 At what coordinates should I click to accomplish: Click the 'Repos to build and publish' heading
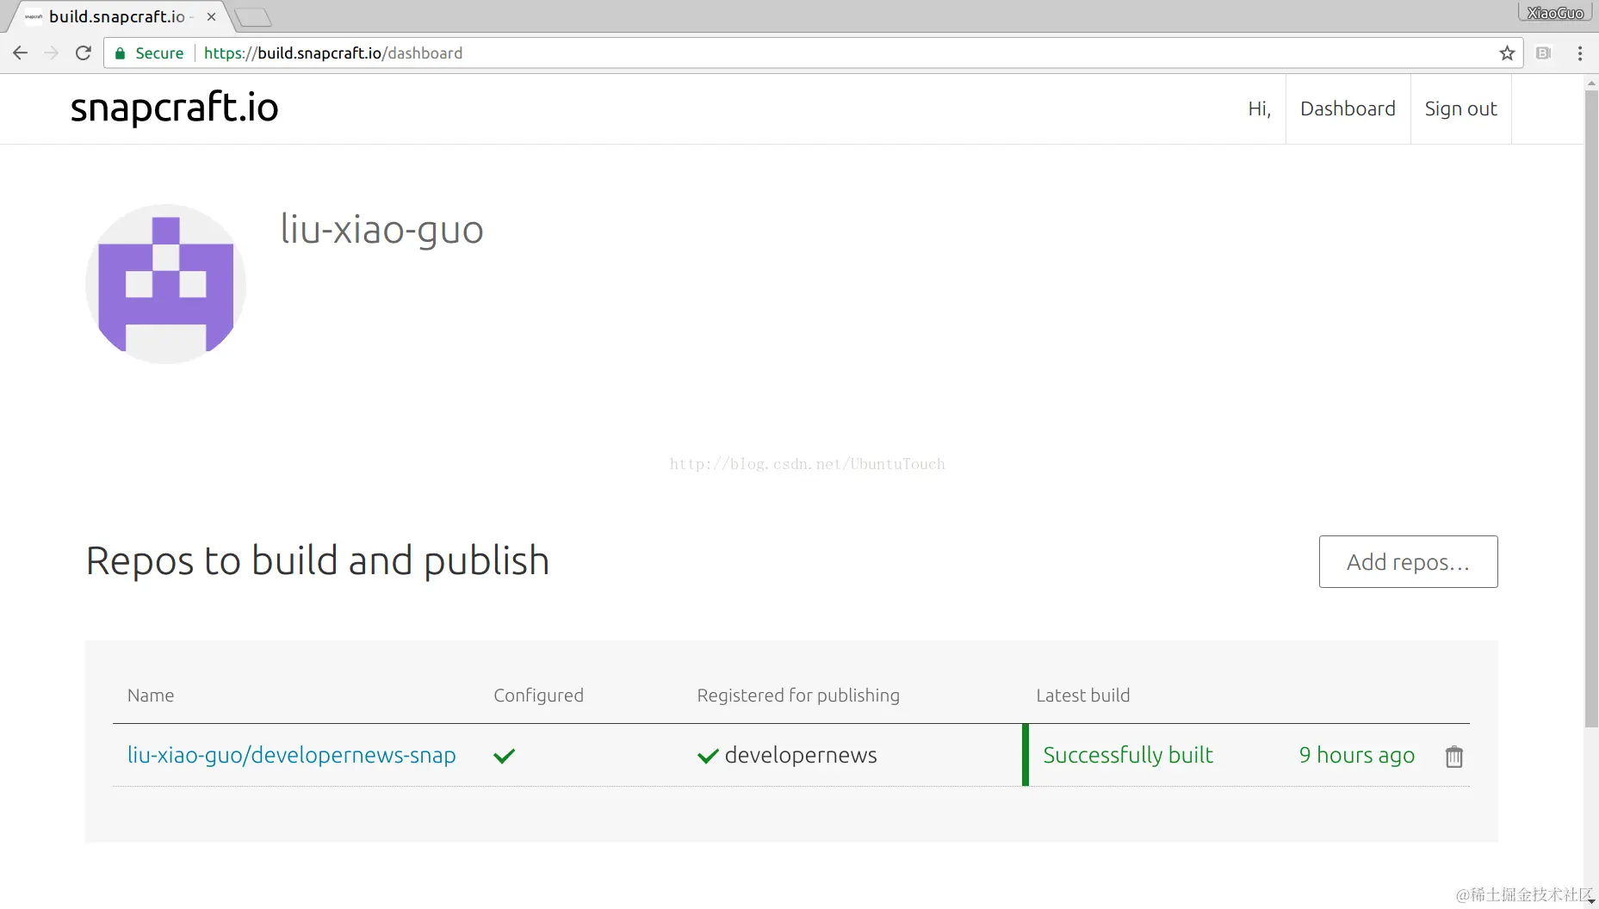(318, 561)
